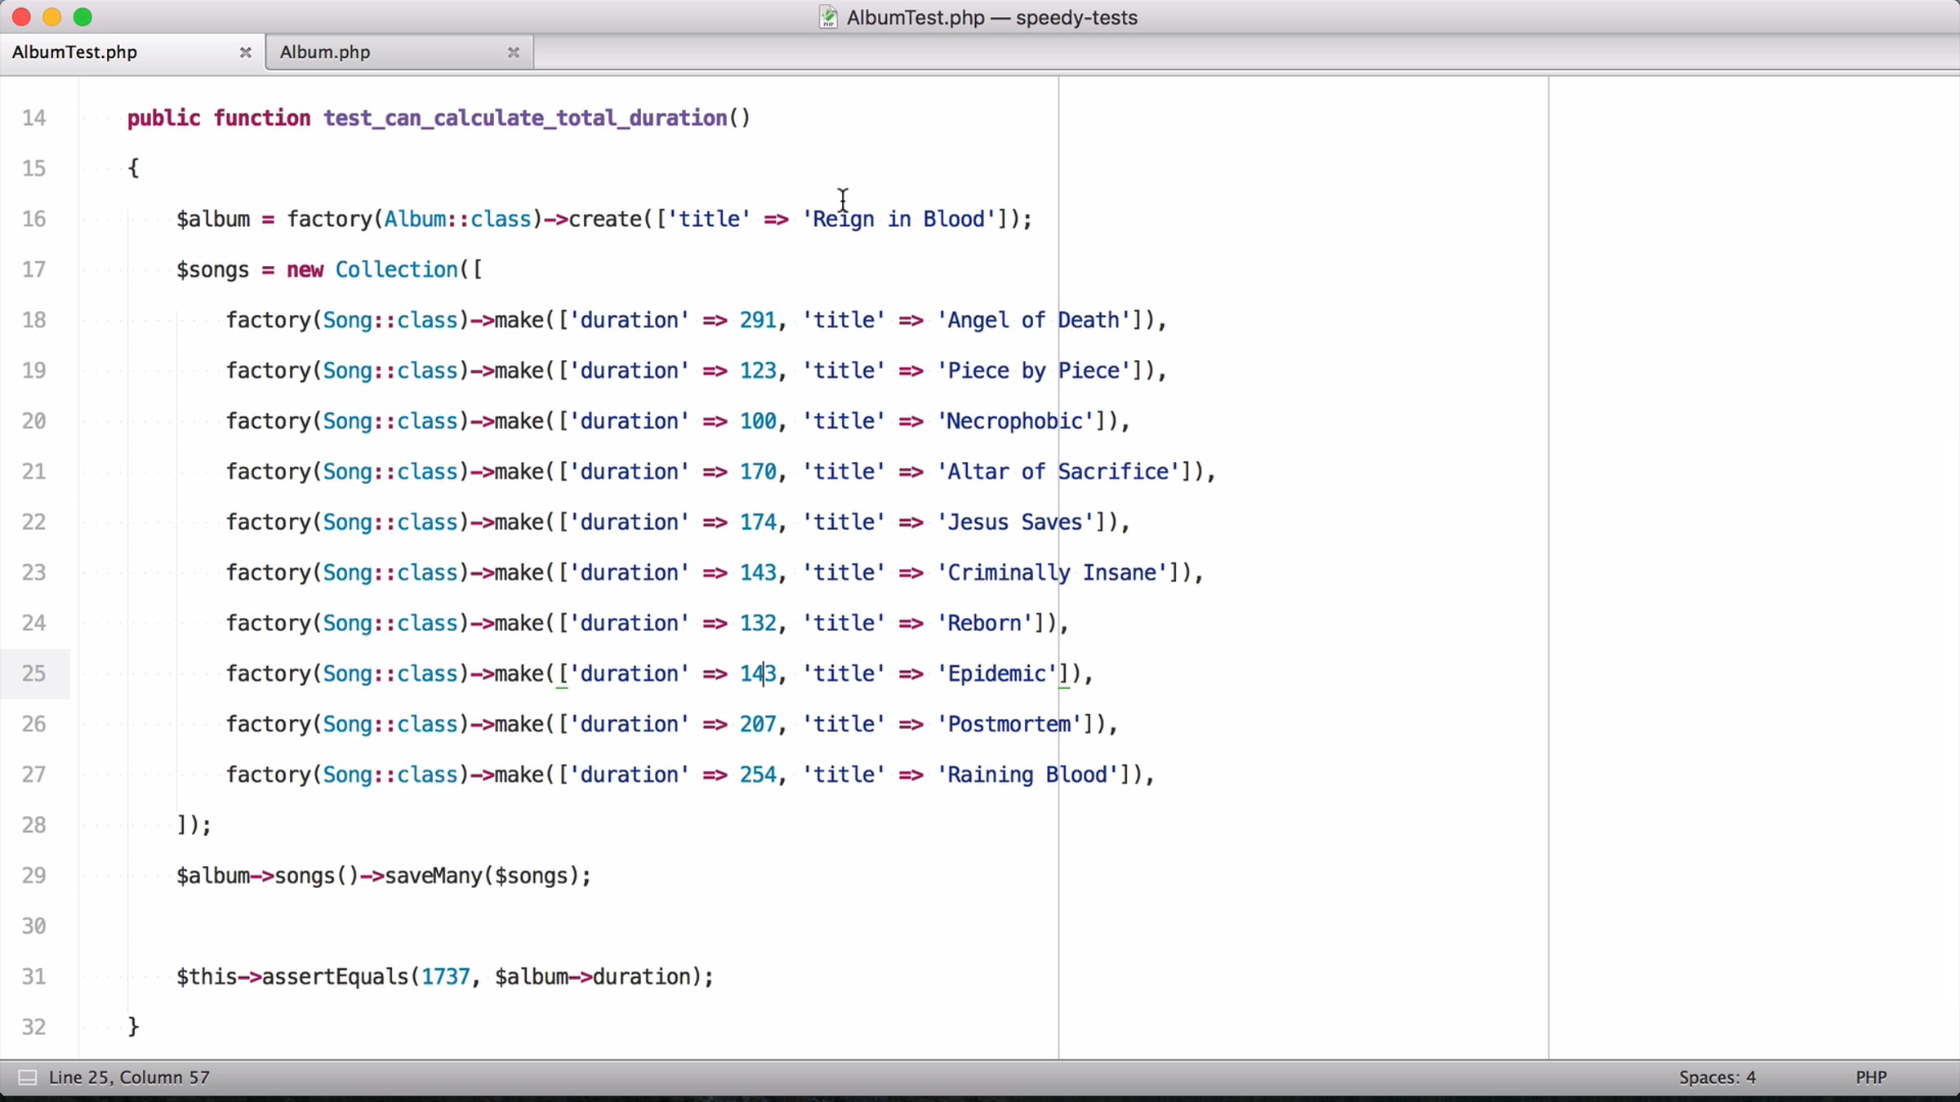Click the Collection class name on line 17
Screen dimensions: 1960x1102
click(397, 269)
